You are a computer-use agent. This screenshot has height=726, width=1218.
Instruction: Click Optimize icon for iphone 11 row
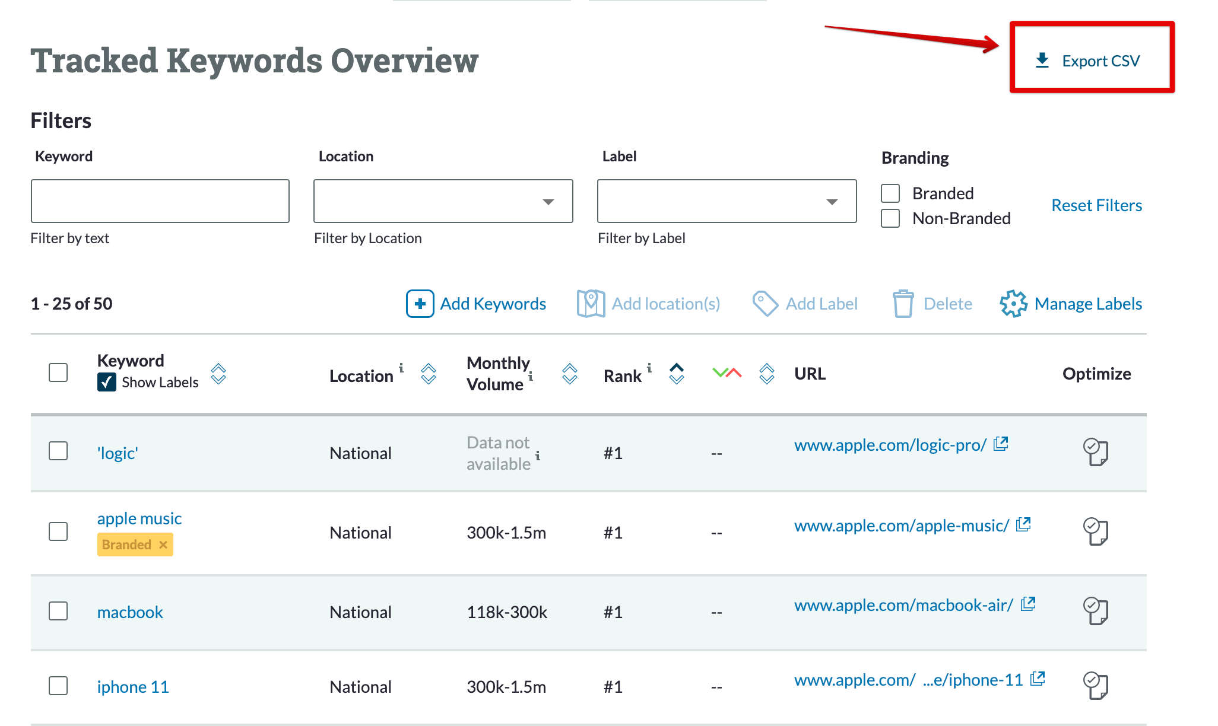pyautogui.click(x=1096, y=686)
